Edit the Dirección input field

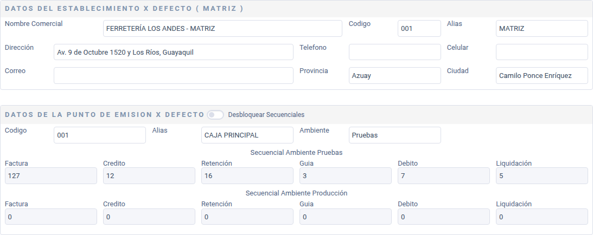coord(173,52)
